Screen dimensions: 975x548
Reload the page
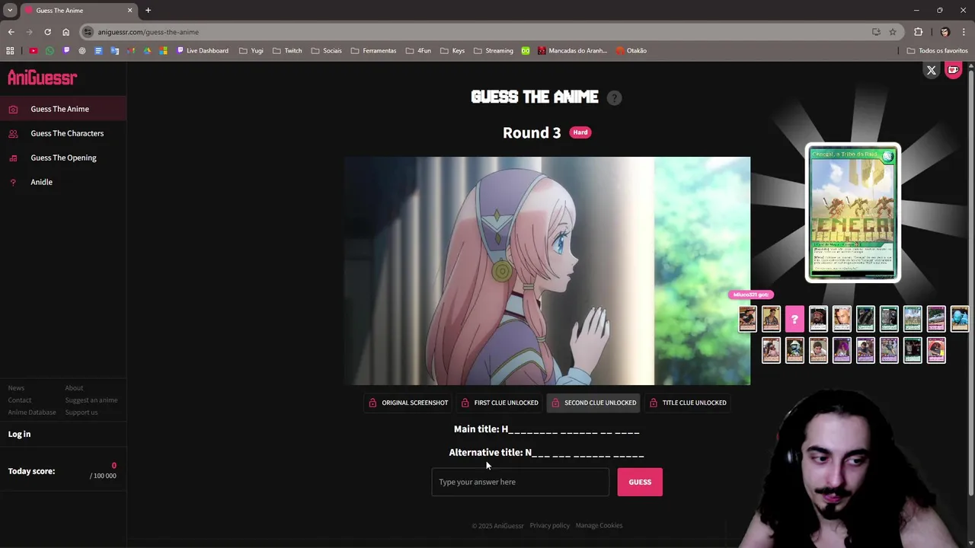click(47, 32)
